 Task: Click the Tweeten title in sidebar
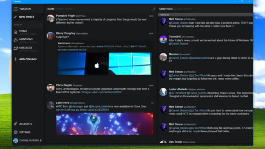(x=25, y=9)
